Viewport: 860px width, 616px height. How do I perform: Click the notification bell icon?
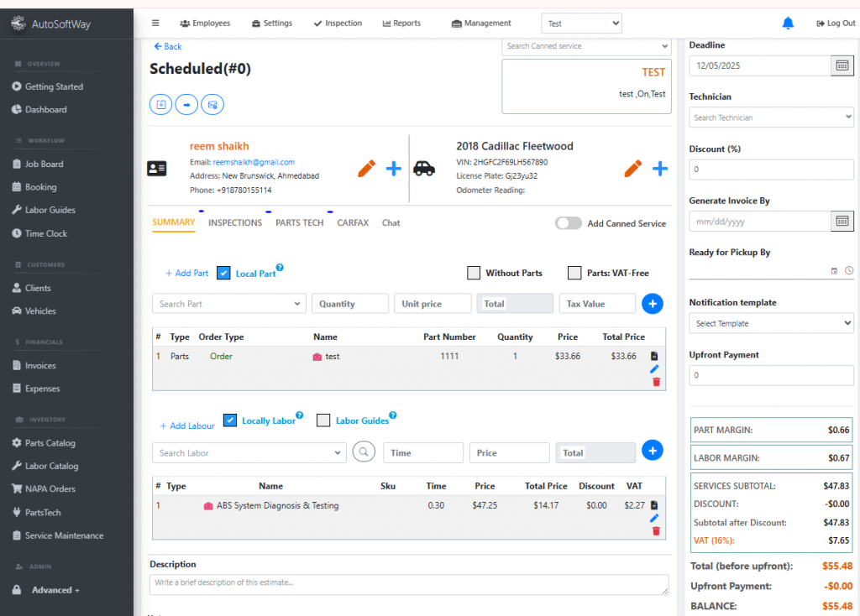[x=788, y=23]
